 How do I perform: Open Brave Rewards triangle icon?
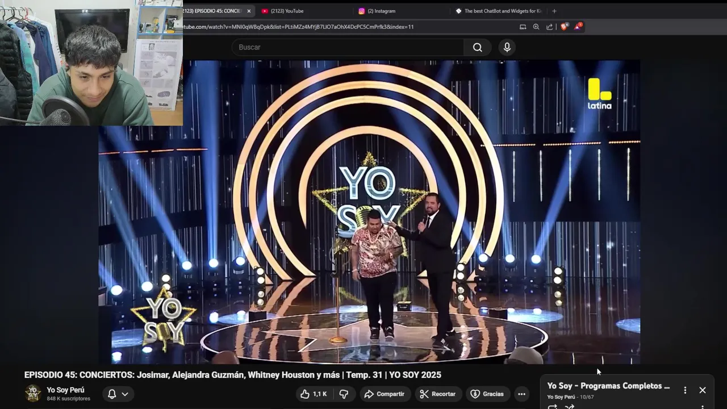[578, 26]
